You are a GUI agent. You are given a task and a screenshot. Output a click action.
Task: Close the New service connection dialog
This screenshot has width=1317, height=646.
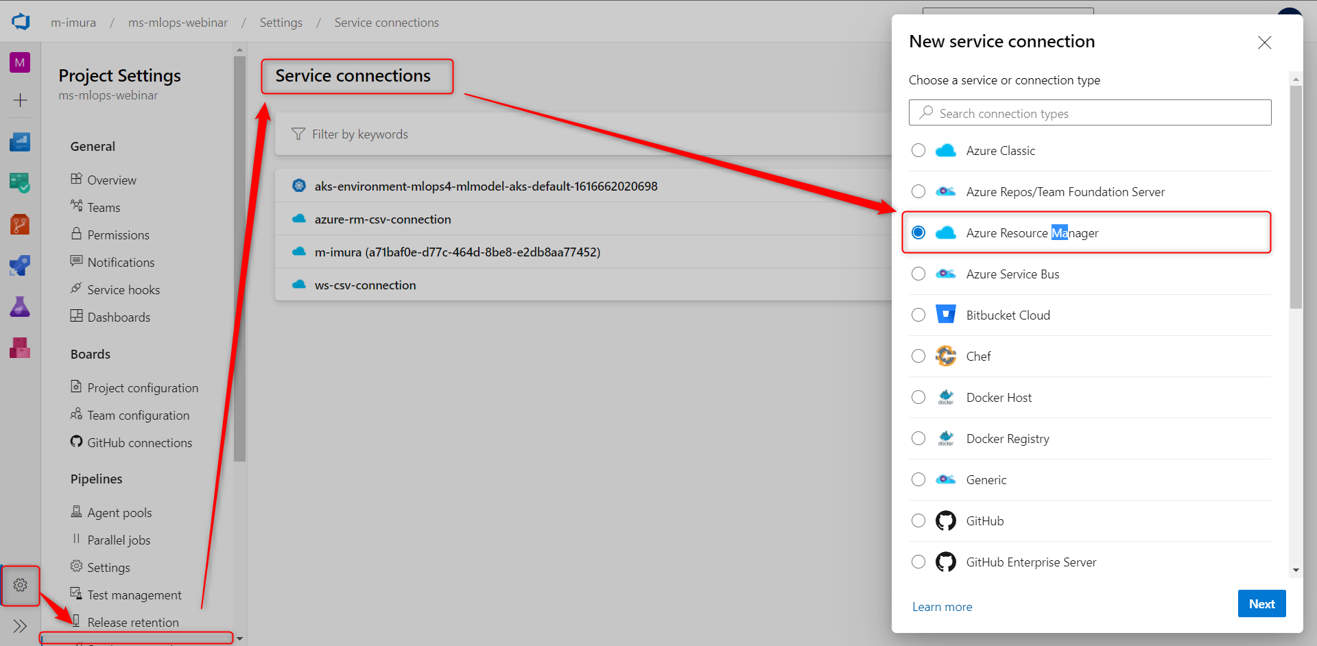pos(1265,43)
